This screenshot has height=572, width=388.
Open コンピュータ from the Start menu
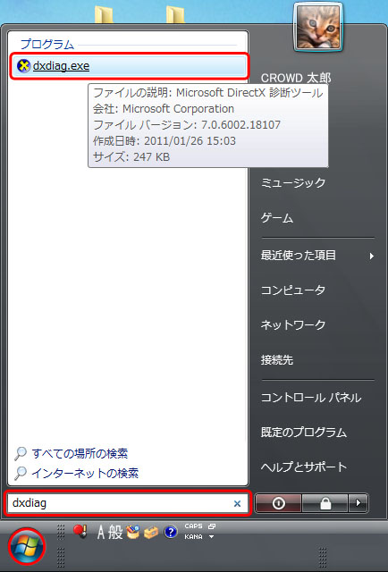293,290
